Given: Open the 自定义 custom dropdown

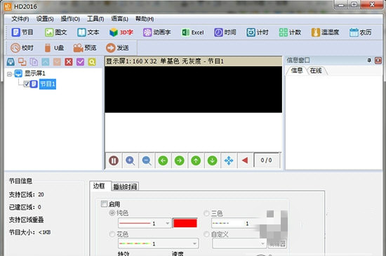Looking at the screenshot, I should (x=239, y=243).
